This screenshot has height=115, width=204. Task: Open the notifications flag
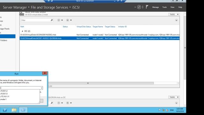(x=147, y=7)
